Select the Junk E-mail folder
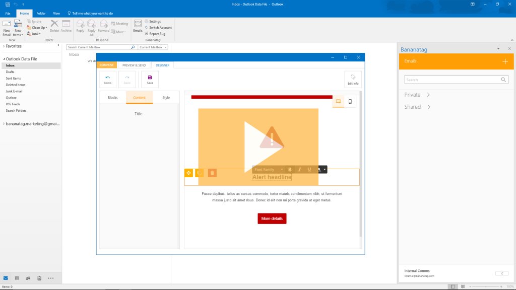The height and width of the screenshot is (290, 516). (14, 92)
